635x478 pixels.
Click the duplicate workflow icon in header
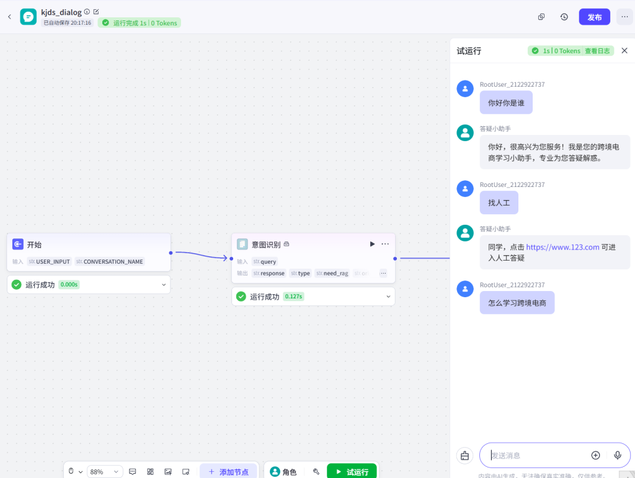tap(541, 17)
